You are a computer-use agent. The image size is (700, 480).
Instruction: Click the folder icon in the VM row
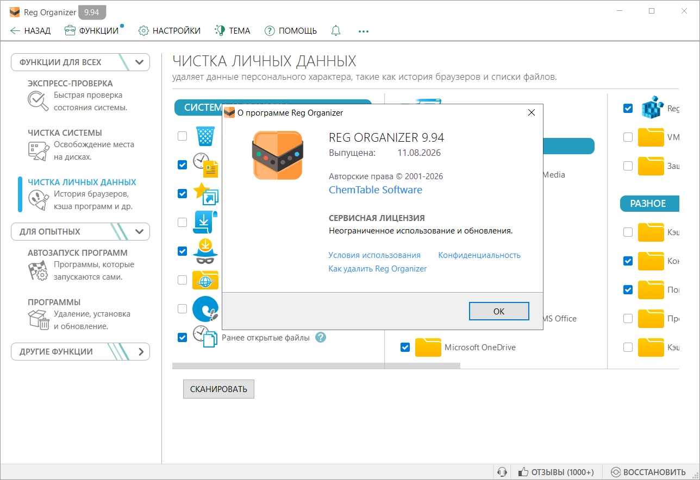[651, 137]
